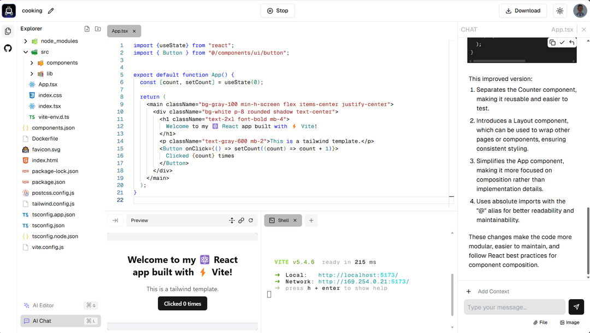This screenshot has height=333, width=590.
Task: Toggle light/dark theme with the sun icon
Action: (561, 10)
